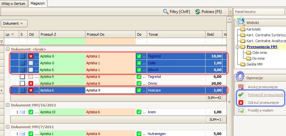Click the Dokument grouping button
The image size is (286, 136).
click(x=14, y=23)
